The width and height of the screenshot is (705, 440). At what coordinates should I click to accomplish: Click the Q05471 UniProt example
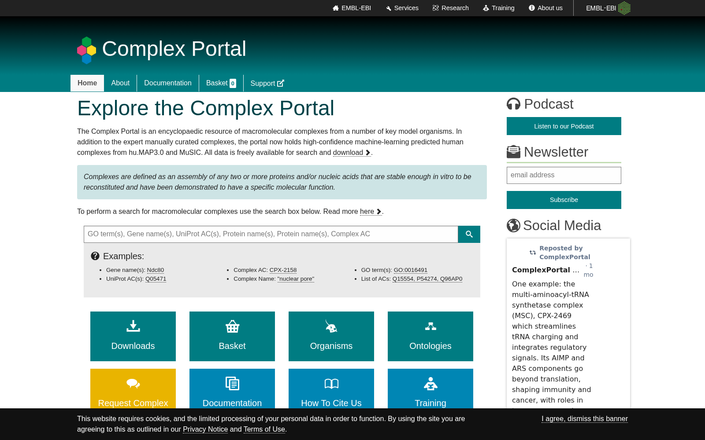pyautogui.click(x=156, y=279)
